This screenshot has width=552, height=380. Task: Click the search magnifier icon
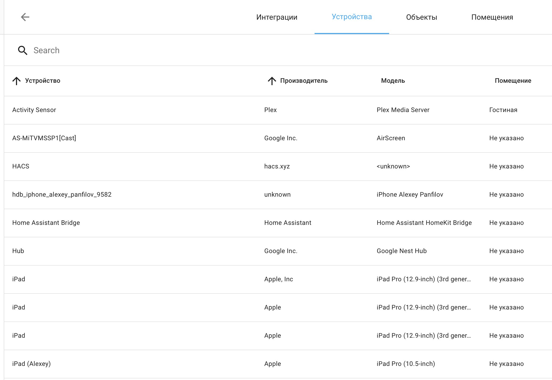(23, 50)
